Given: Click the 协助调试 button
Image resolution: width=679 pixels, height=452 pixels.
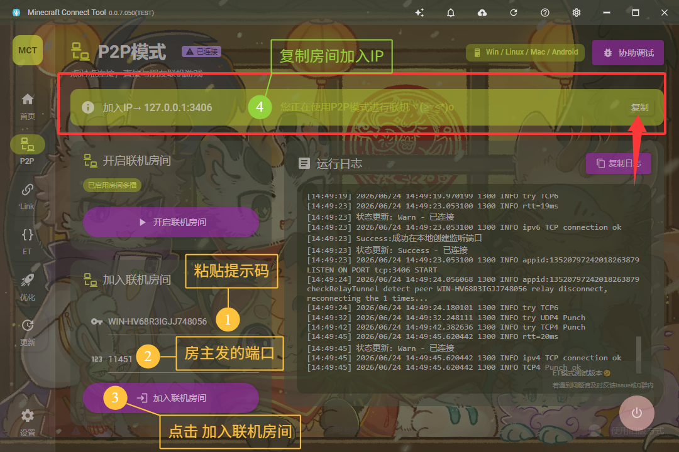Looking at the screenshot, I should 628,53.
